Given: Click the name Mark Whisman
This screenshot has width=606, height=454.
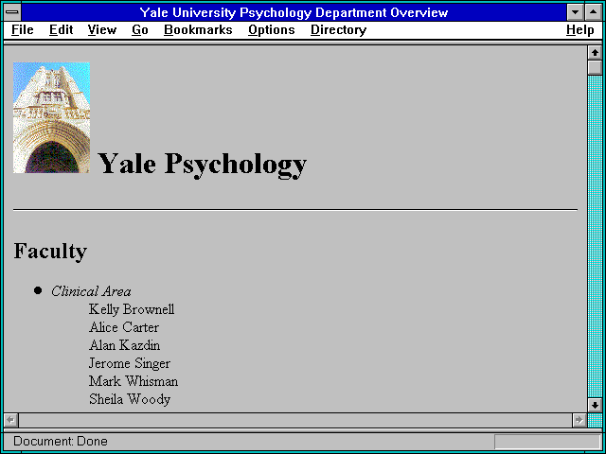Looking at the screenshot, I should click(x=134, y=381).
